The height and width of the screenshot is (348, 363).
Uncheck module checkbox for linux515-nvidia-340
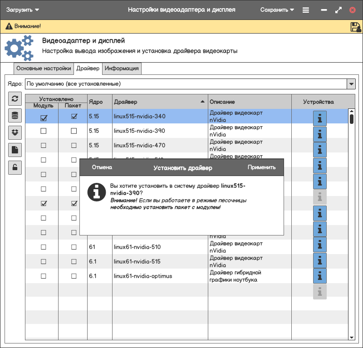44,118
